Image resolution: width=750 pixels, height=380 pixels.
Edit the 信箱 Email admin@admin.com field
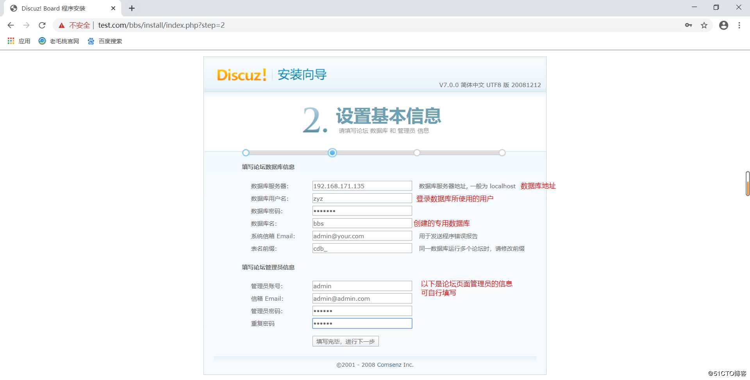362,298
